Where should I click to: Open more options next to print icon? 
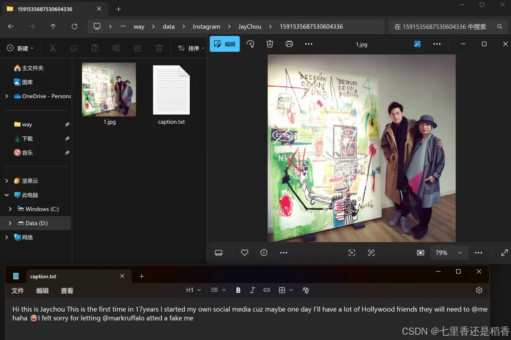click(308, 44)
